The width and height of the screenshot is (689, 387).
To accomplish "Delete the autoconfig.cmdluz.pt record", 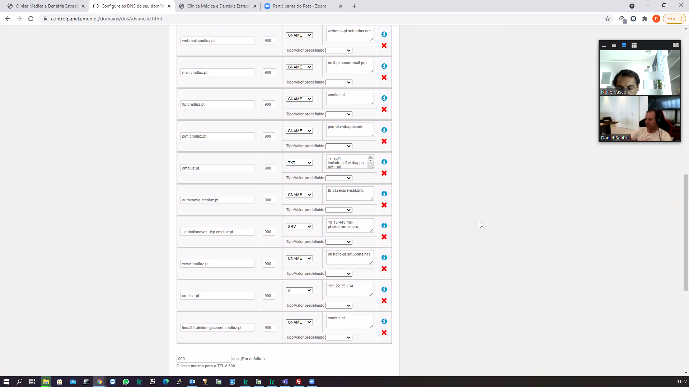I will [x=384, y=205].
